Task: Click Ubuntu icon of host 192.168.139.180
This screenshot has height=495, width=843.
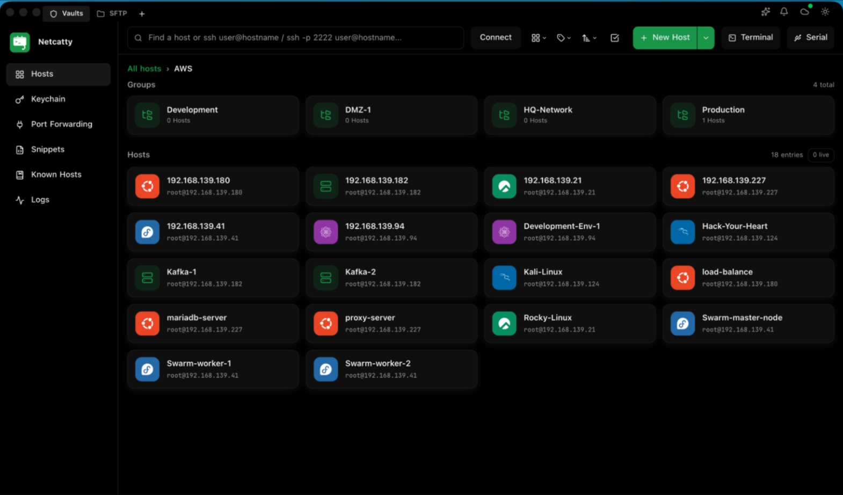Action: [x=147, y=186]
